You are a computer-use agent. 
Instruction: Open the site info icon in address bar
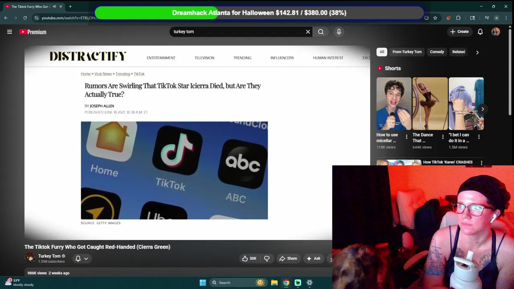36,18
